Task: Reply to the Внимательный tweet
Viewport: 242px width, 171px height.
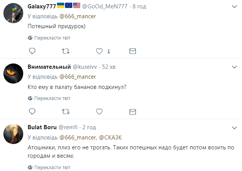Action: pos(32,111)
